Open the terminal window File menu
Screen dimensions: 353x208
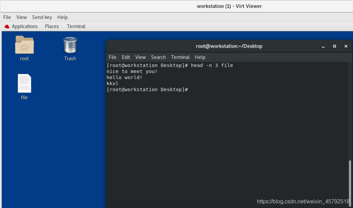click(x=113, y=57)
